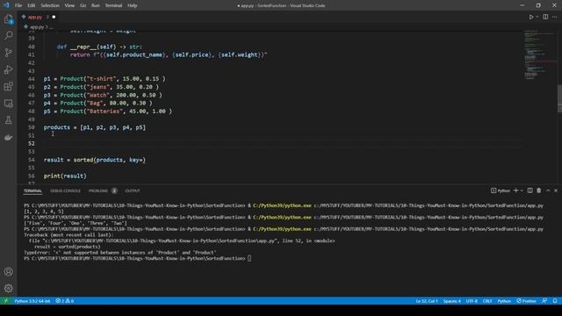Viewport: 562px width, 316px height.
Task: Open remote window indicator in status bar
Action: [x=5, y=301]
